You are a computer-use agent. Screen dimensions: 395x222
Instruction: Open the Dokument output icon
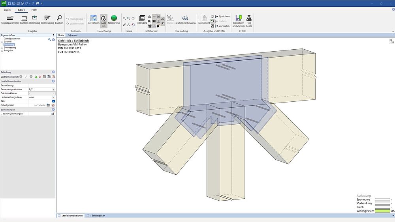(204, 19)
